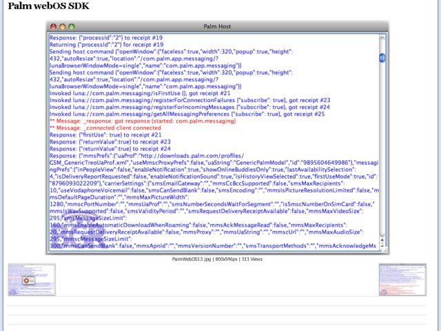
Task: Click the scroll up arrow in Palm Host
Action: (382, 240)
